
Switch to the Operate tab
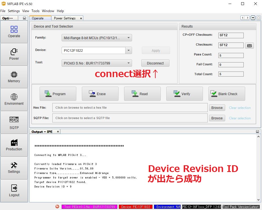point(40,18)
